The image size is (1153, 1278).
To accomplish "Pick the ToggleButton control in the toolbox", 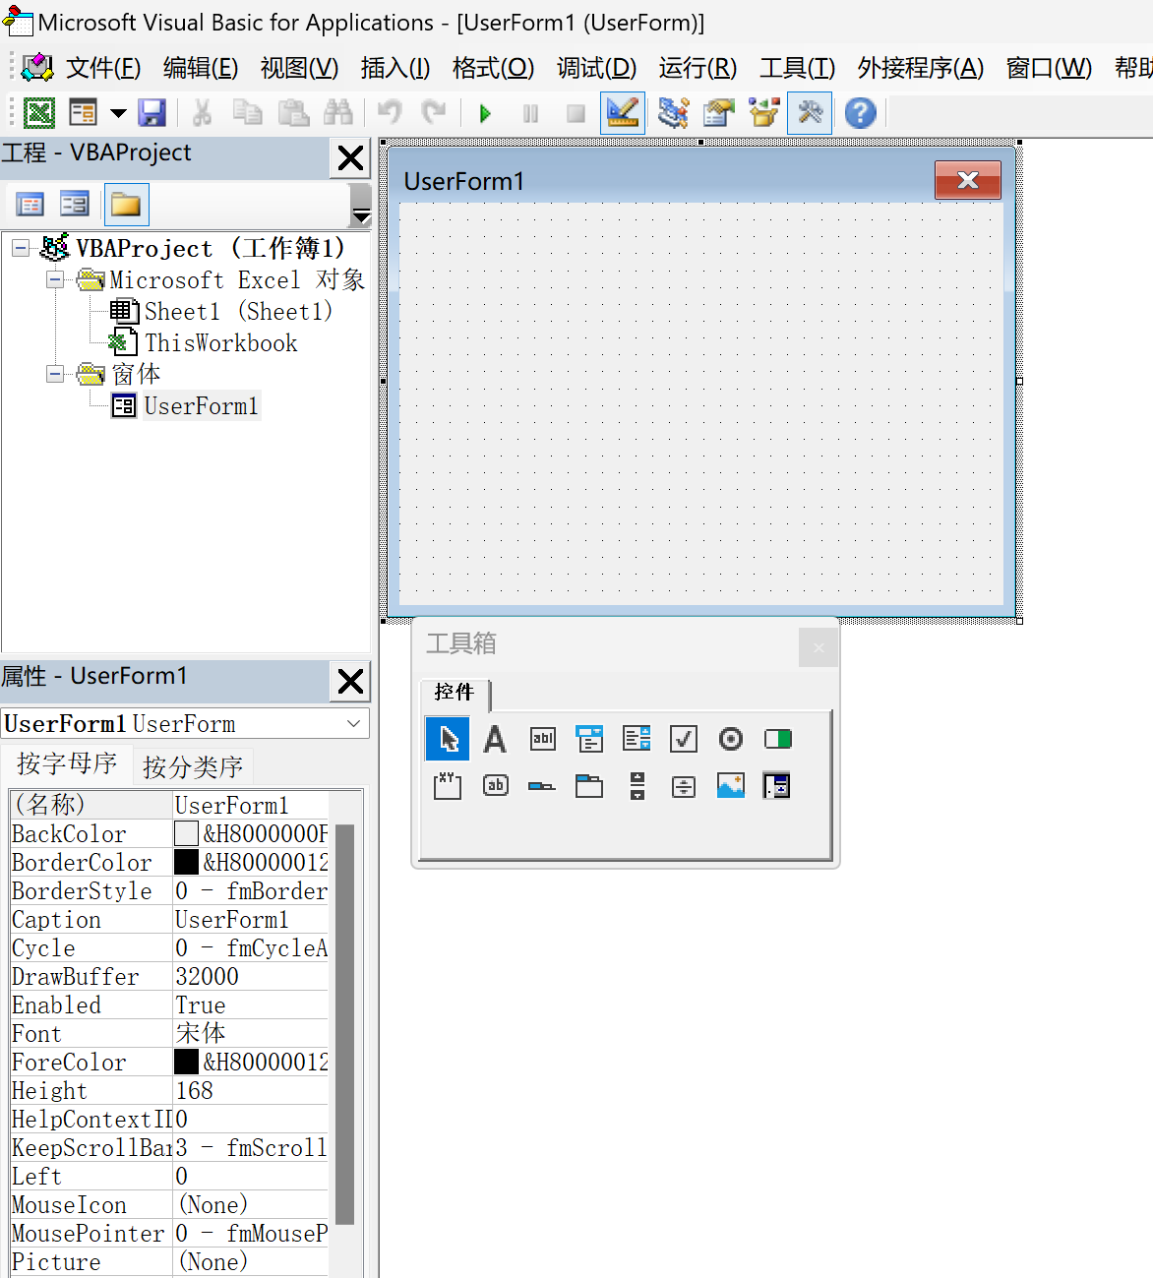I will coord(778,739).
